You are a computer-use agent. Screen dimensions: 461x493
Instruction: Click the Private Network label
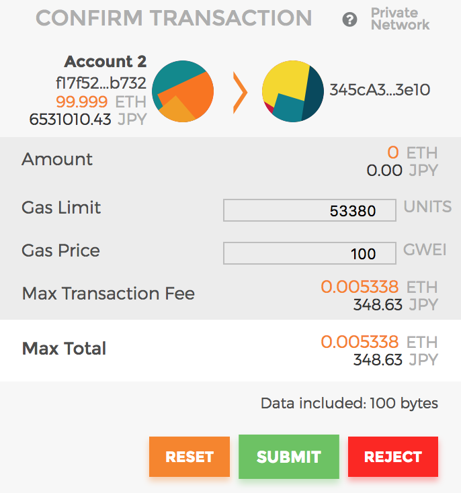(400, 19)
